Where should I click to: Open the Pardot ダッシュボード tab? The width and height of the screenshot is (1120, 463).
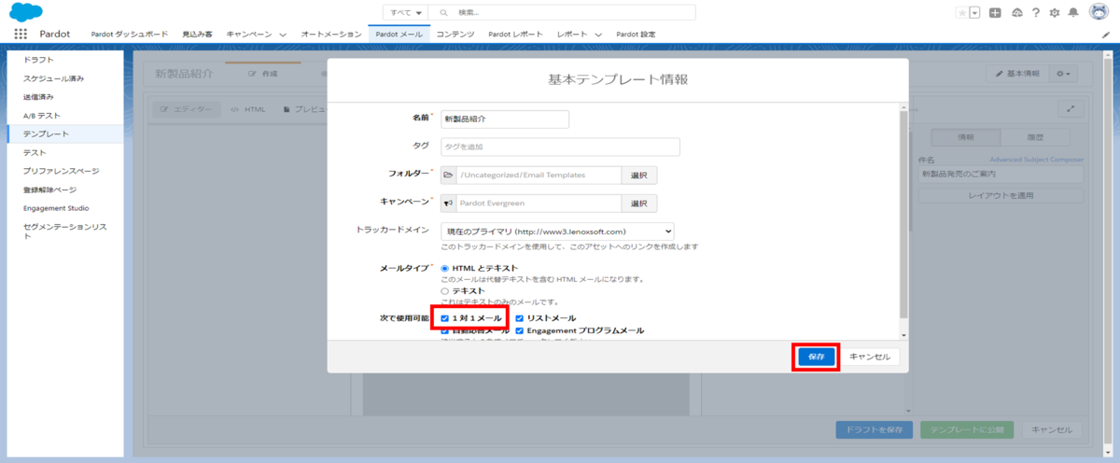(x=130, y=35)
